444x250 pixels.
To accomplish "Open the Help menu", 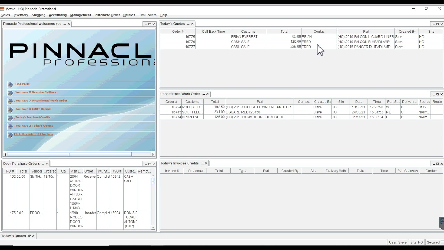I will pos(164,15).
